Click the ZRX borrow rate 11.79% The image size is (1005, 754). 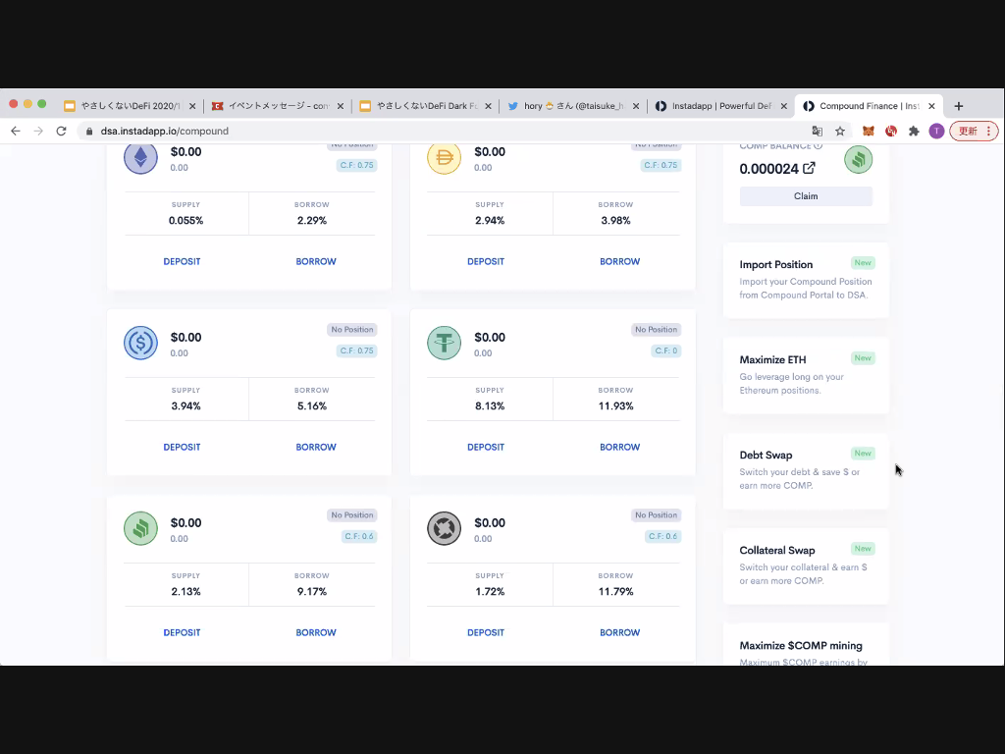(616, 591)
